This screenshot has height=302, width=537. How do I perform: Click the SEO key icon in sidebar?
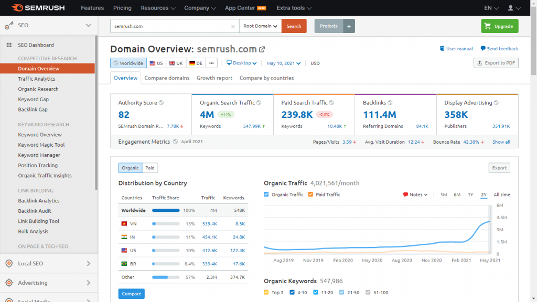coord(9,25)
